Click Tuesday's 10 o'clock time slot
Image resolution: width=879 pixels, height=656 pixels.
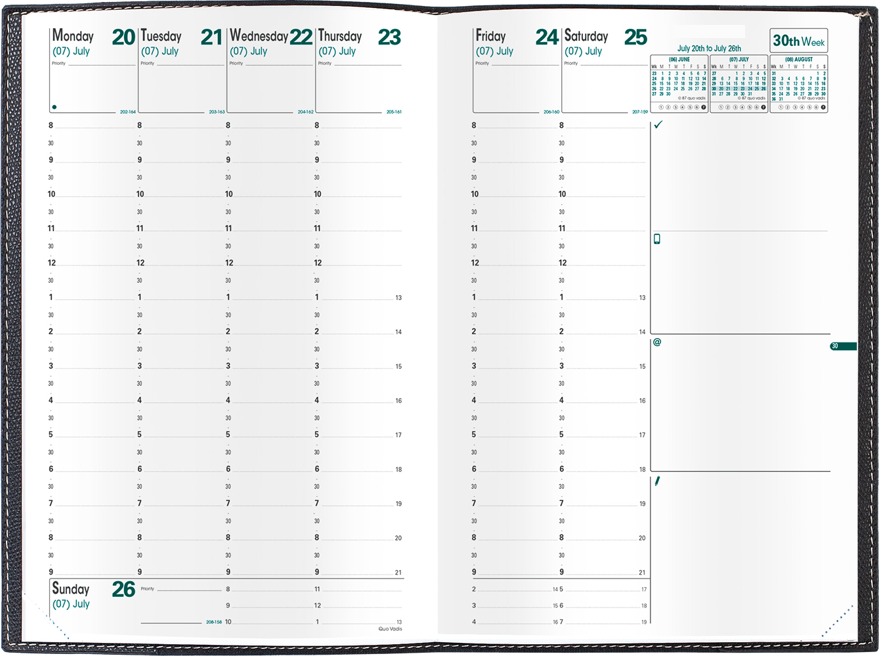click(x=181, y=194)
